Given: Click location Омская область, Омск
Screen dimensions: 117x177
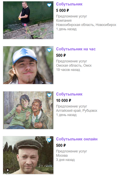Looking at the screenshot, I should coord(74,65).
